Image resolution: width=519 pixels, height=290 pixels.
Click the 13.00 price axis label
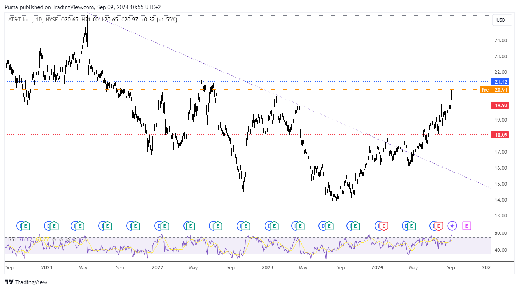[x=501, y=216]
